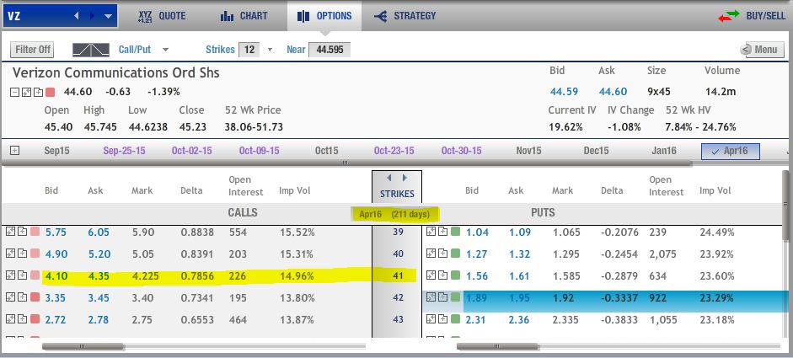
Task: Click the plus-page icon in the 39 call row
Action: click(22, 232)
